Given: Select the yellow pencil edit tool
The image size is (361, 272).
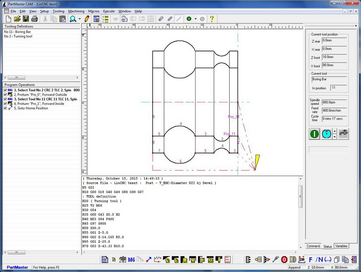Looking at the screenshot, I should pyautogui.click(x=87, y=19).
